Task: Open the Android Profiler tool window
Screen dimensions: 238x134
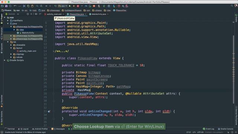Action: pos(40,129)
